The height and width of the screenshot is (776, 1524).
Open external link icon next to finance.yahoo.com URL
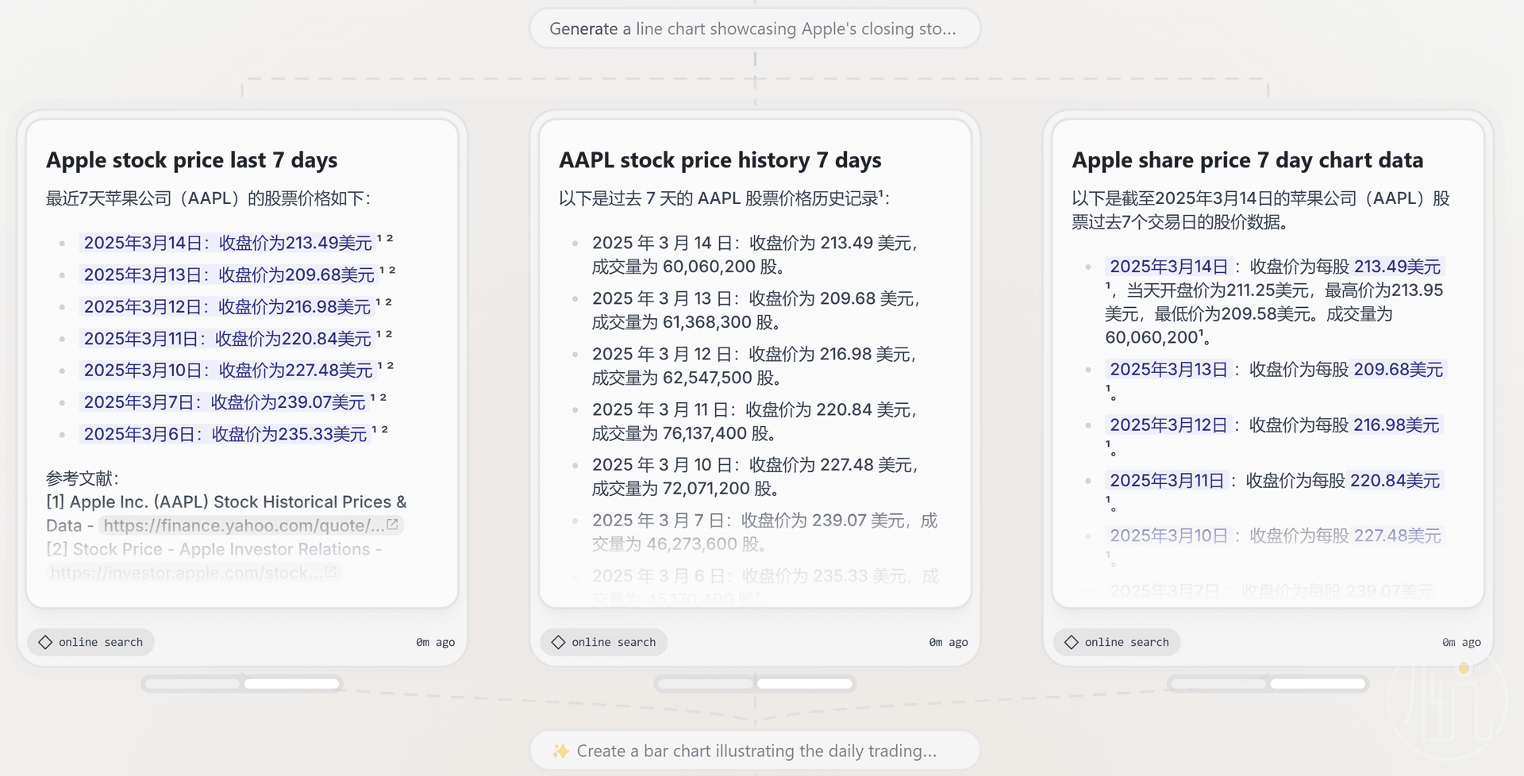(392, 524)
